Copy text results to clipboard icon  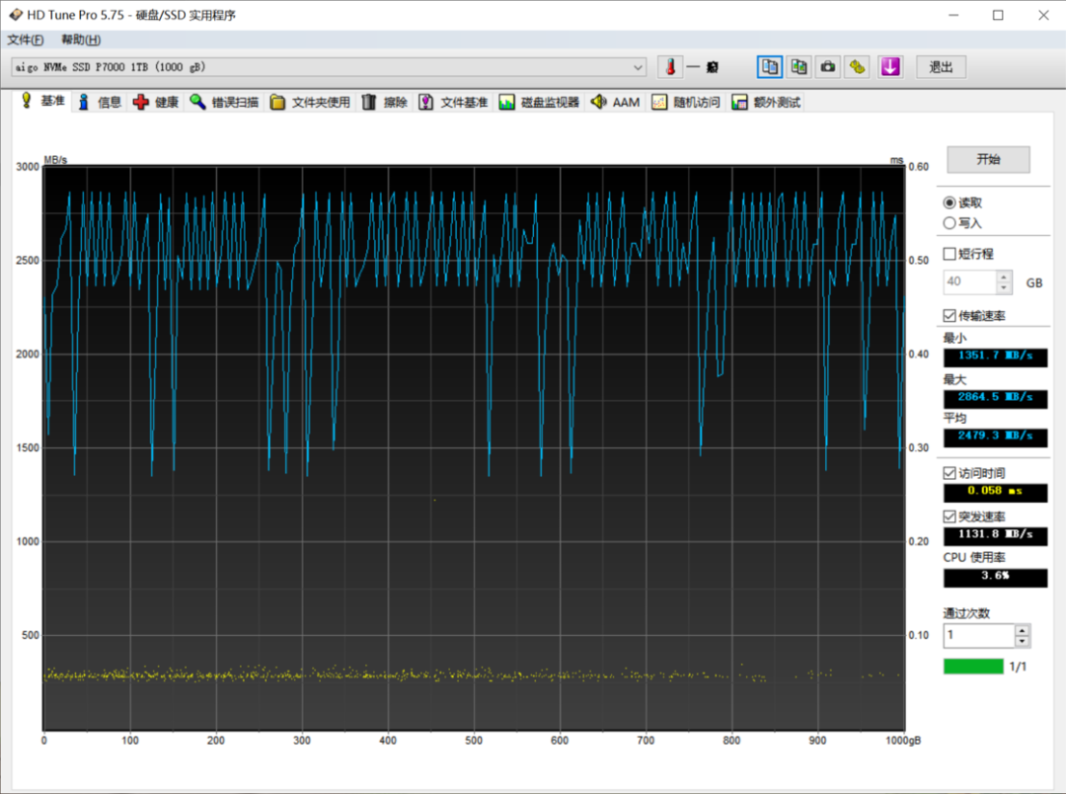[770, 67]
